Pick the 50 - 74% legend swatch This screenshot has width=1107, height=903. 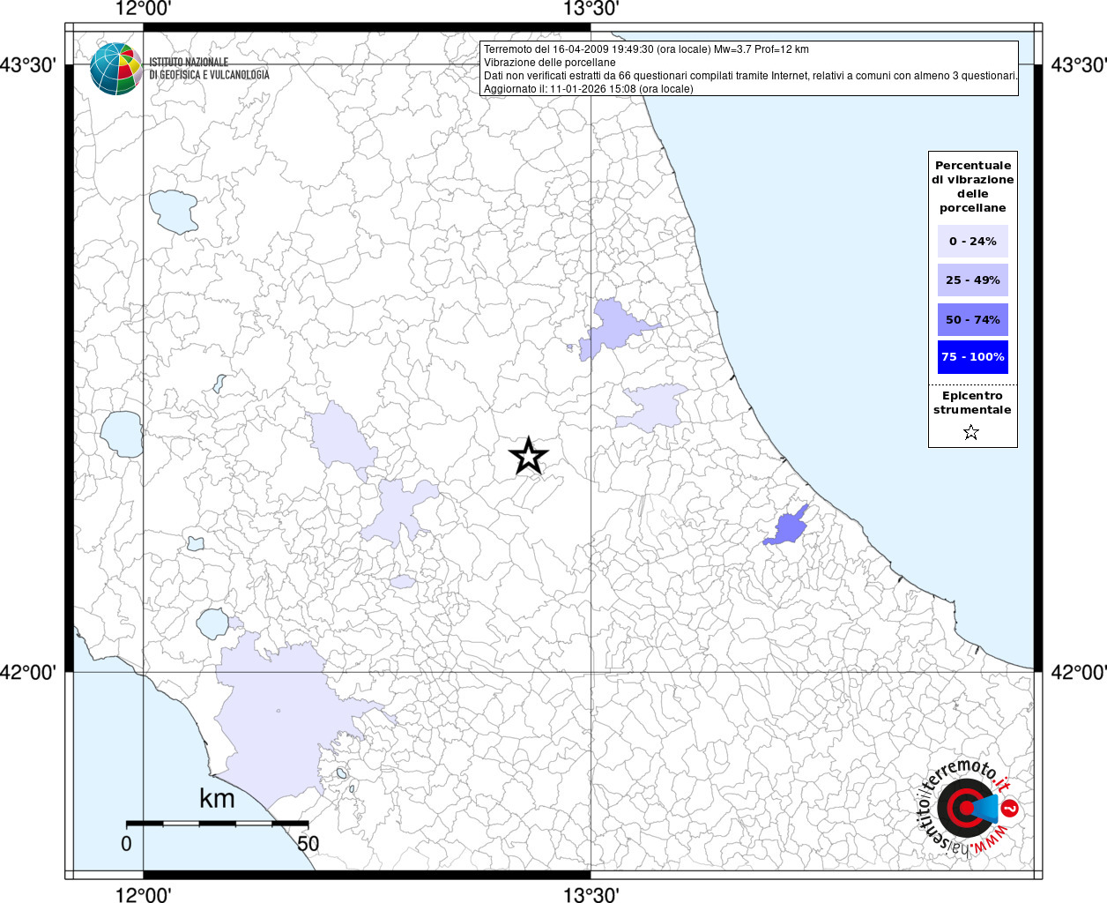coord(972,319)
